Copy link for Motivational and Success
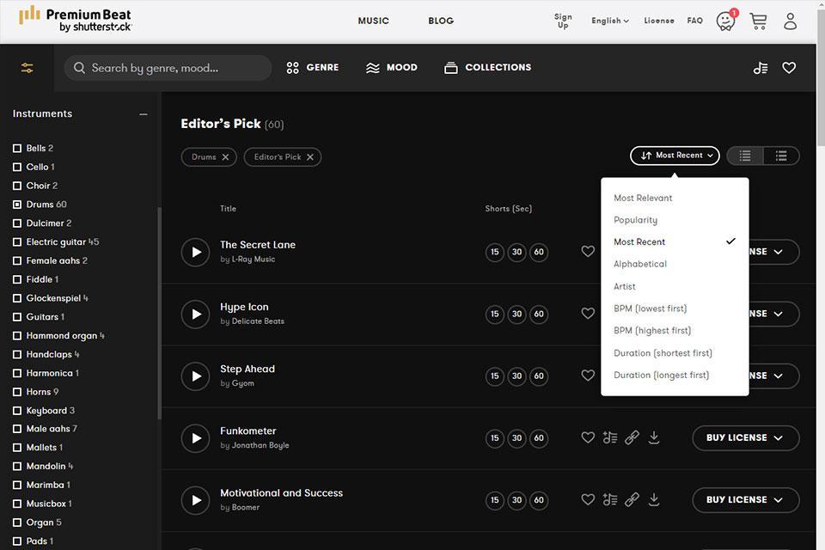This screenshot has height=550, width=825. tap(632, 499)
